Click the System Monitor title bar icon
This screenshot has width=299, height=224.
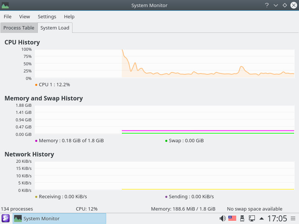[x=5, y=5]
